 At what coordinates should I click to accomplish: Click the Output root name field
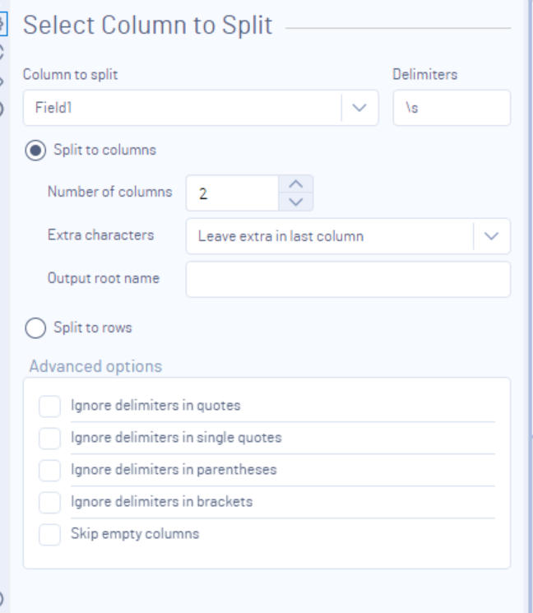348,280
